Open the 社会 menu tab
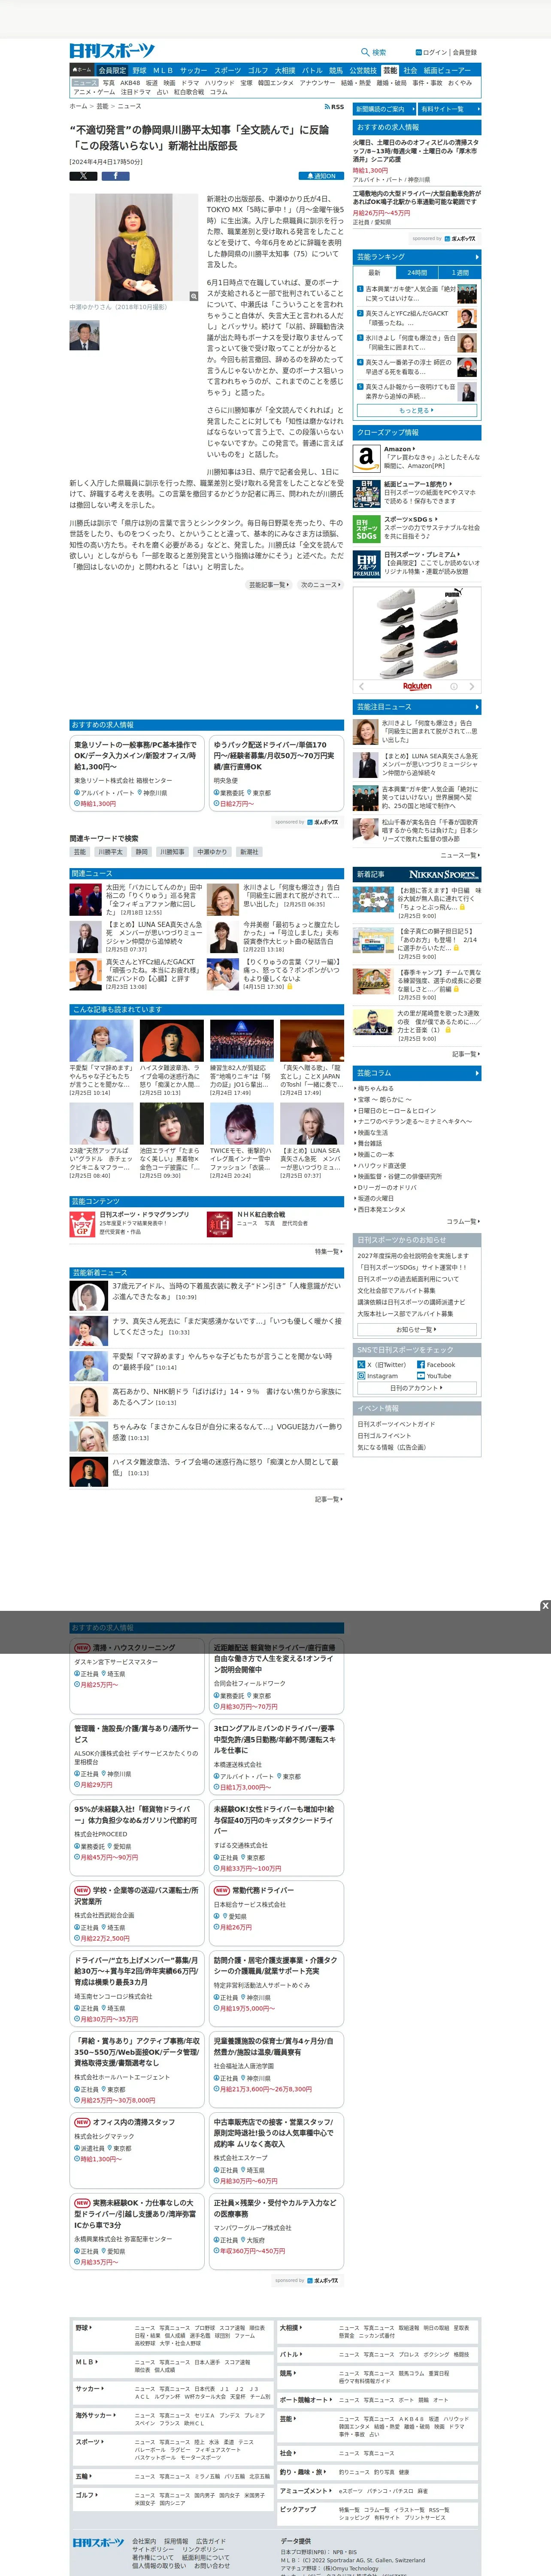This screenshot has height=2576, width=551. (x=410, y=71)
